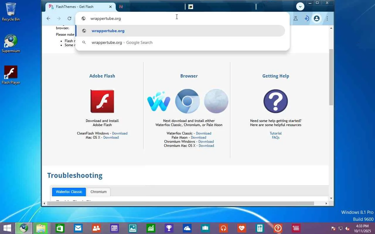Download Chromium for Mac OS X
The height and width of the screenshot is (234, 375).
(x=206, y=146)
